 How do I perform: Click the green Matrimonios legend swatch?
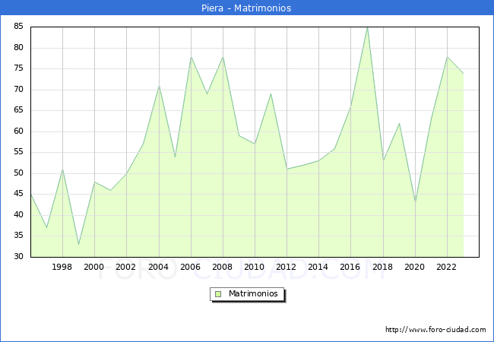click(x=218, y=293)
